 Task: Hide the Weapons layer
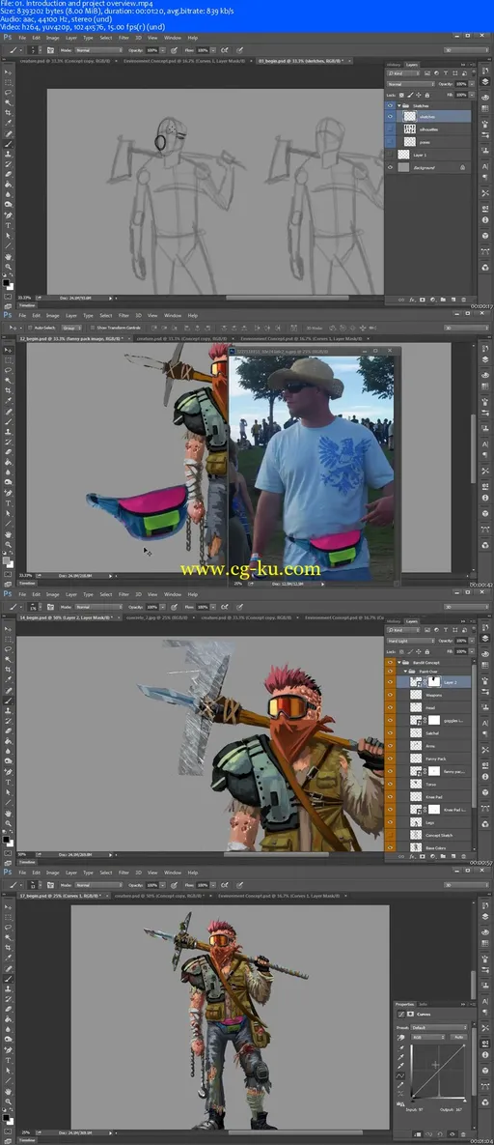(x=391, y=695)
